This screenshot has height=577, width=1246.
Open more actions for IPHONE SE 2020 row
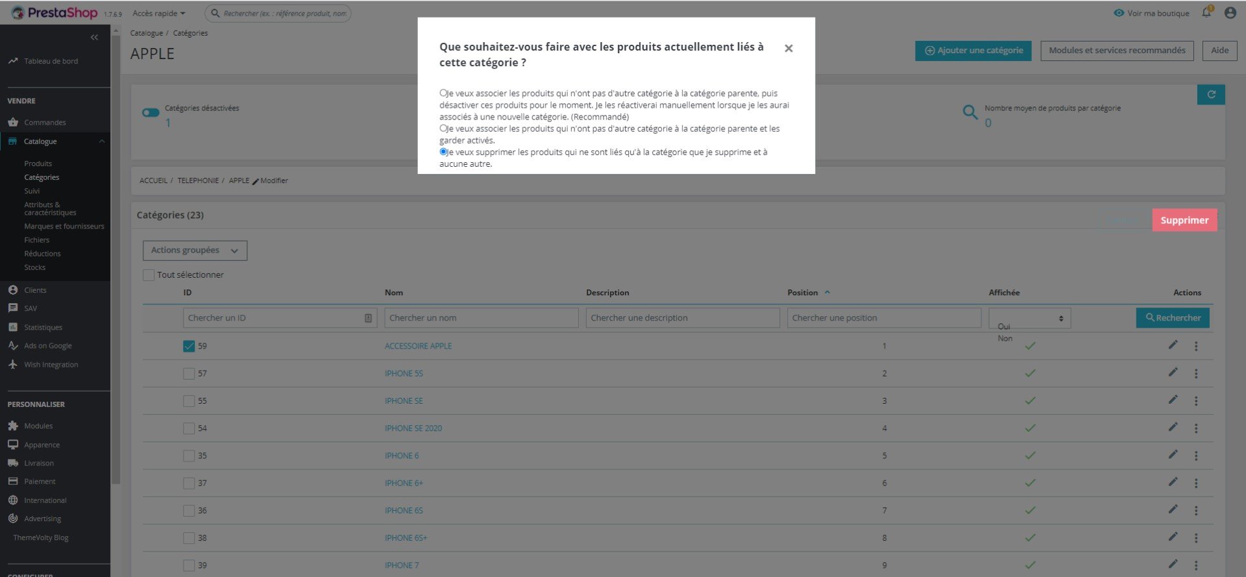point(1196,428)
